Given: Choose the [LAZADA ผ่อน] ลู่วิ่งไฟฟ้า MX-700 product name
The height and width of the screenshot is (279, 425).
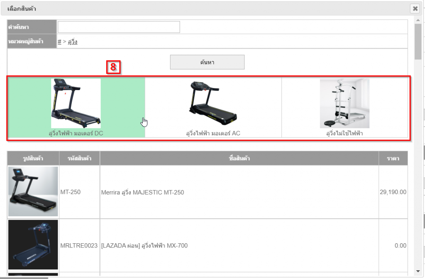Looking at the screenshot, I should (x=144, y=245).
